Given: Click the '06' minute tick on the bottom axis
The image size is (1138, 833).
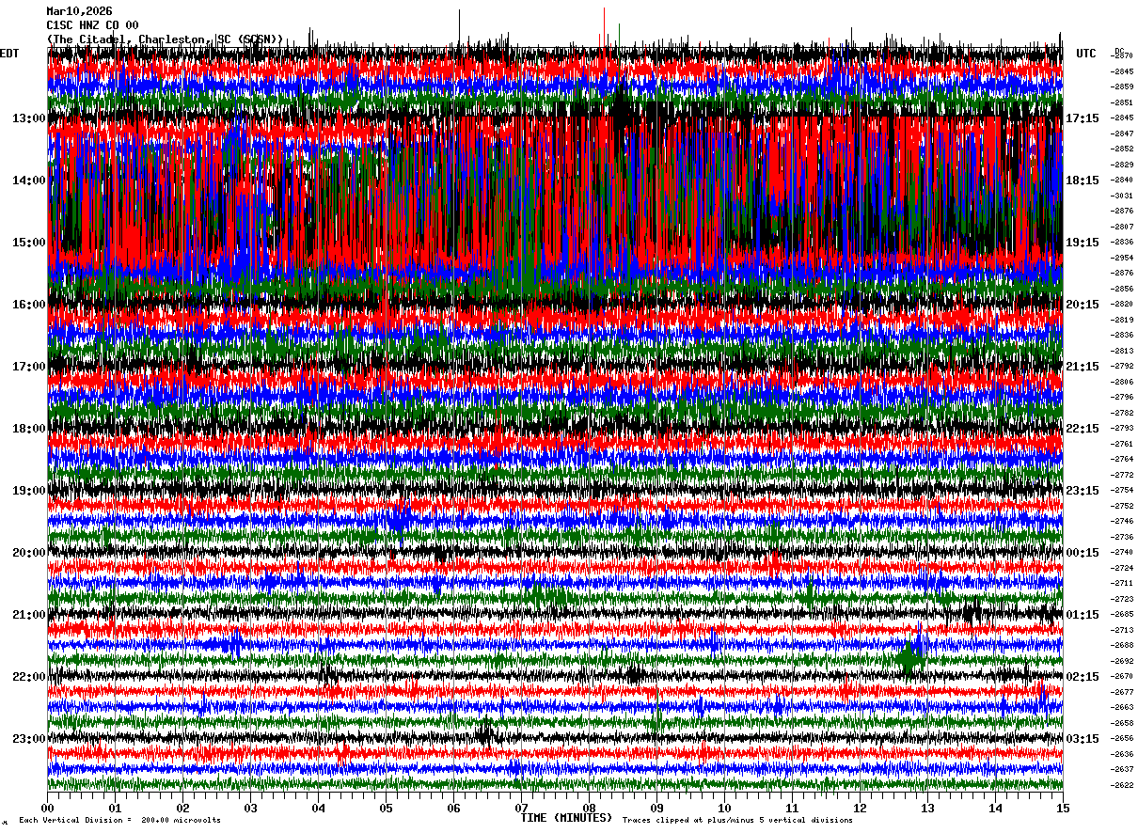Looking at the screenshot, I should tap(454, 808).
